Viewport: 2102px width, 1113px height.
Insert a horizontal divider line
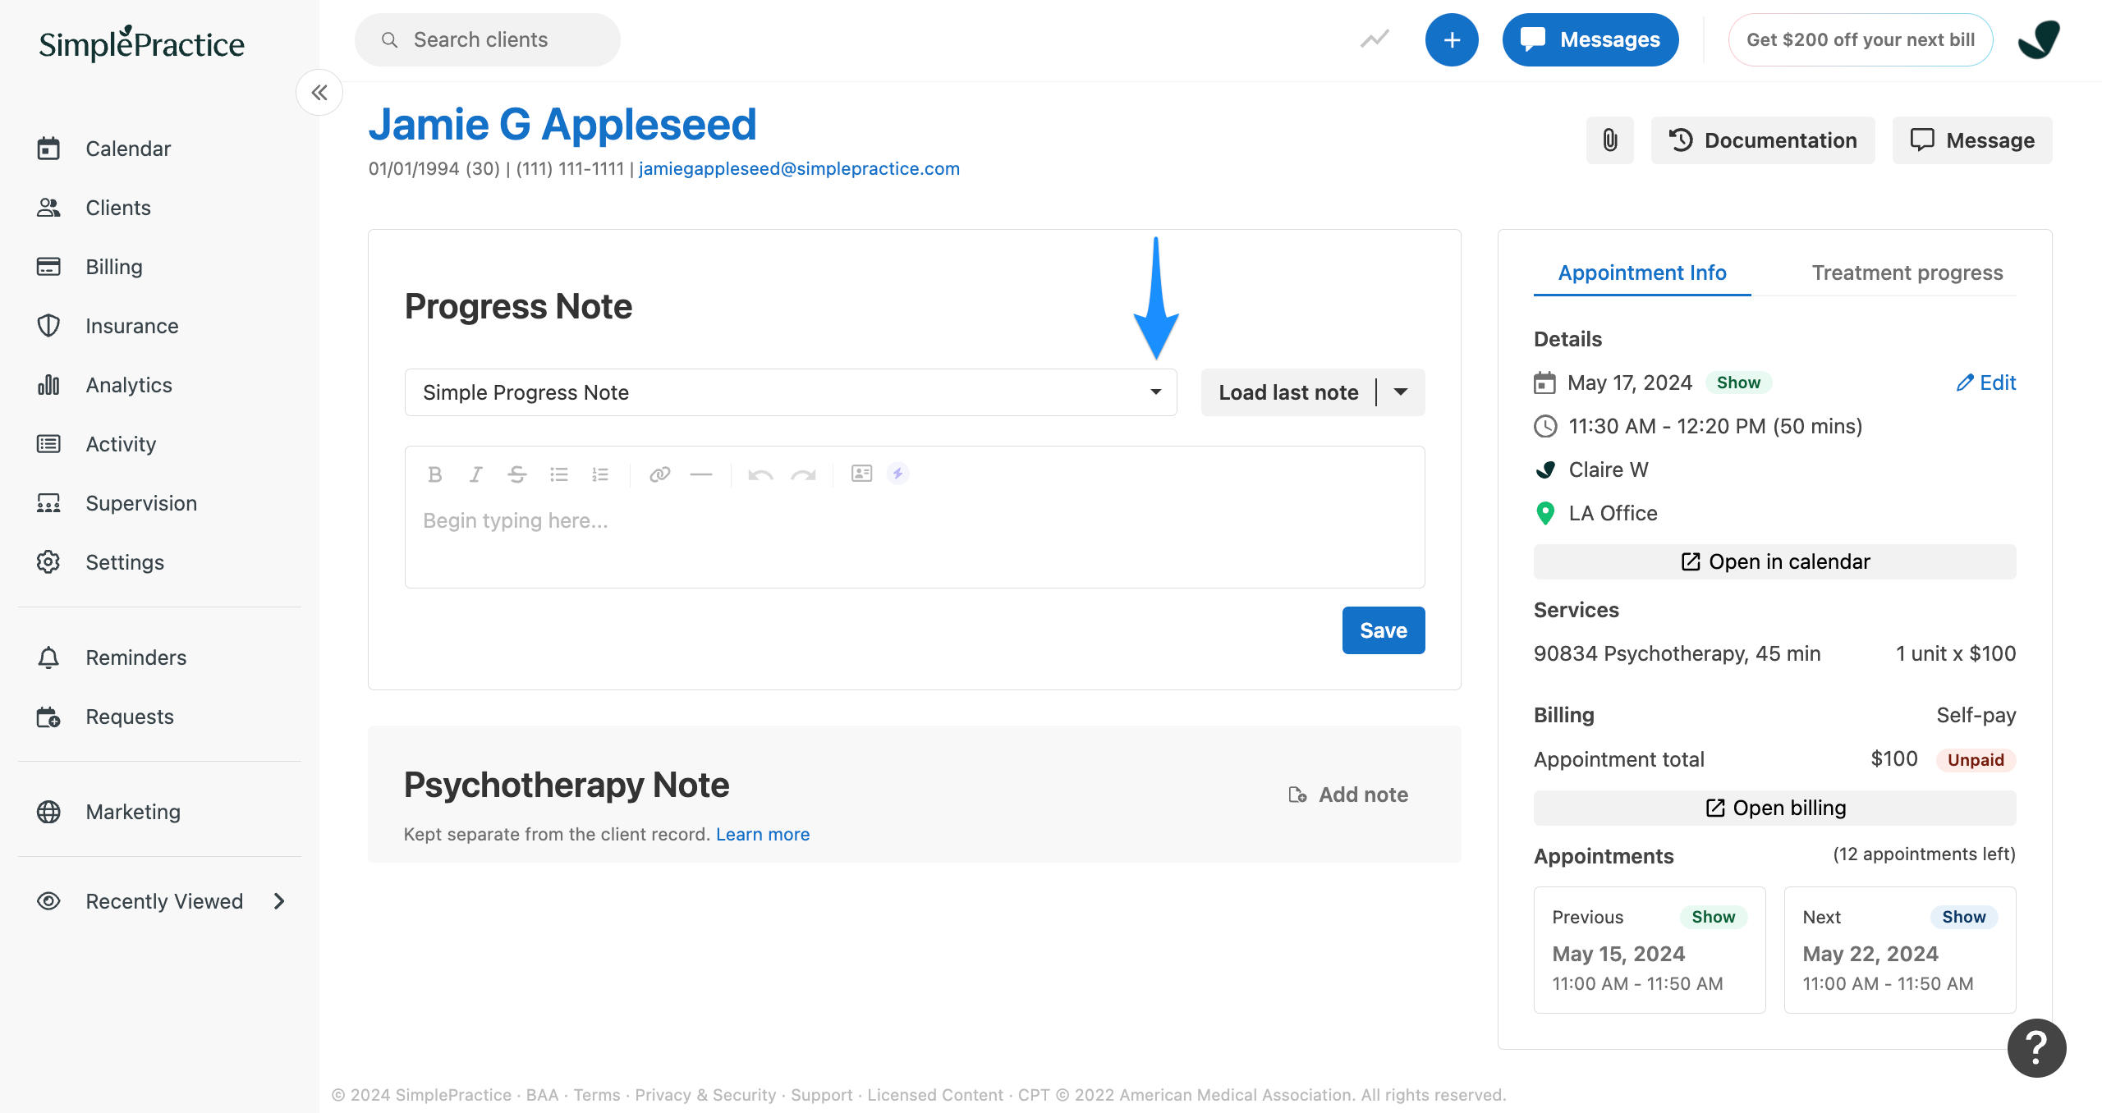701,474
